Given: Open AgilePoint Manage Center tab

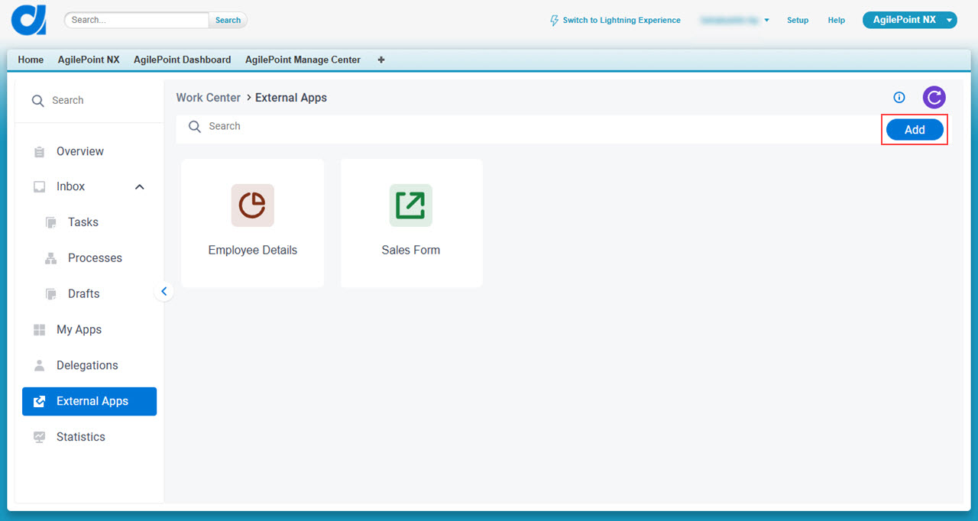Looking at the screenshot, I should pyautogui.click(x=303, y=60).
